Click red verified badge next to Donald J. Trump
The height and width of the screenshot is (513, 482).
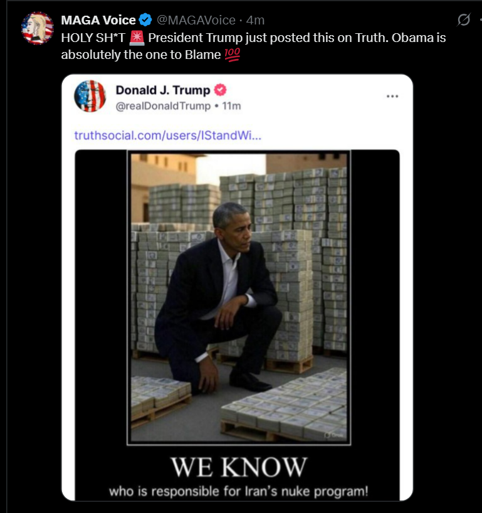tap(220, 90)
